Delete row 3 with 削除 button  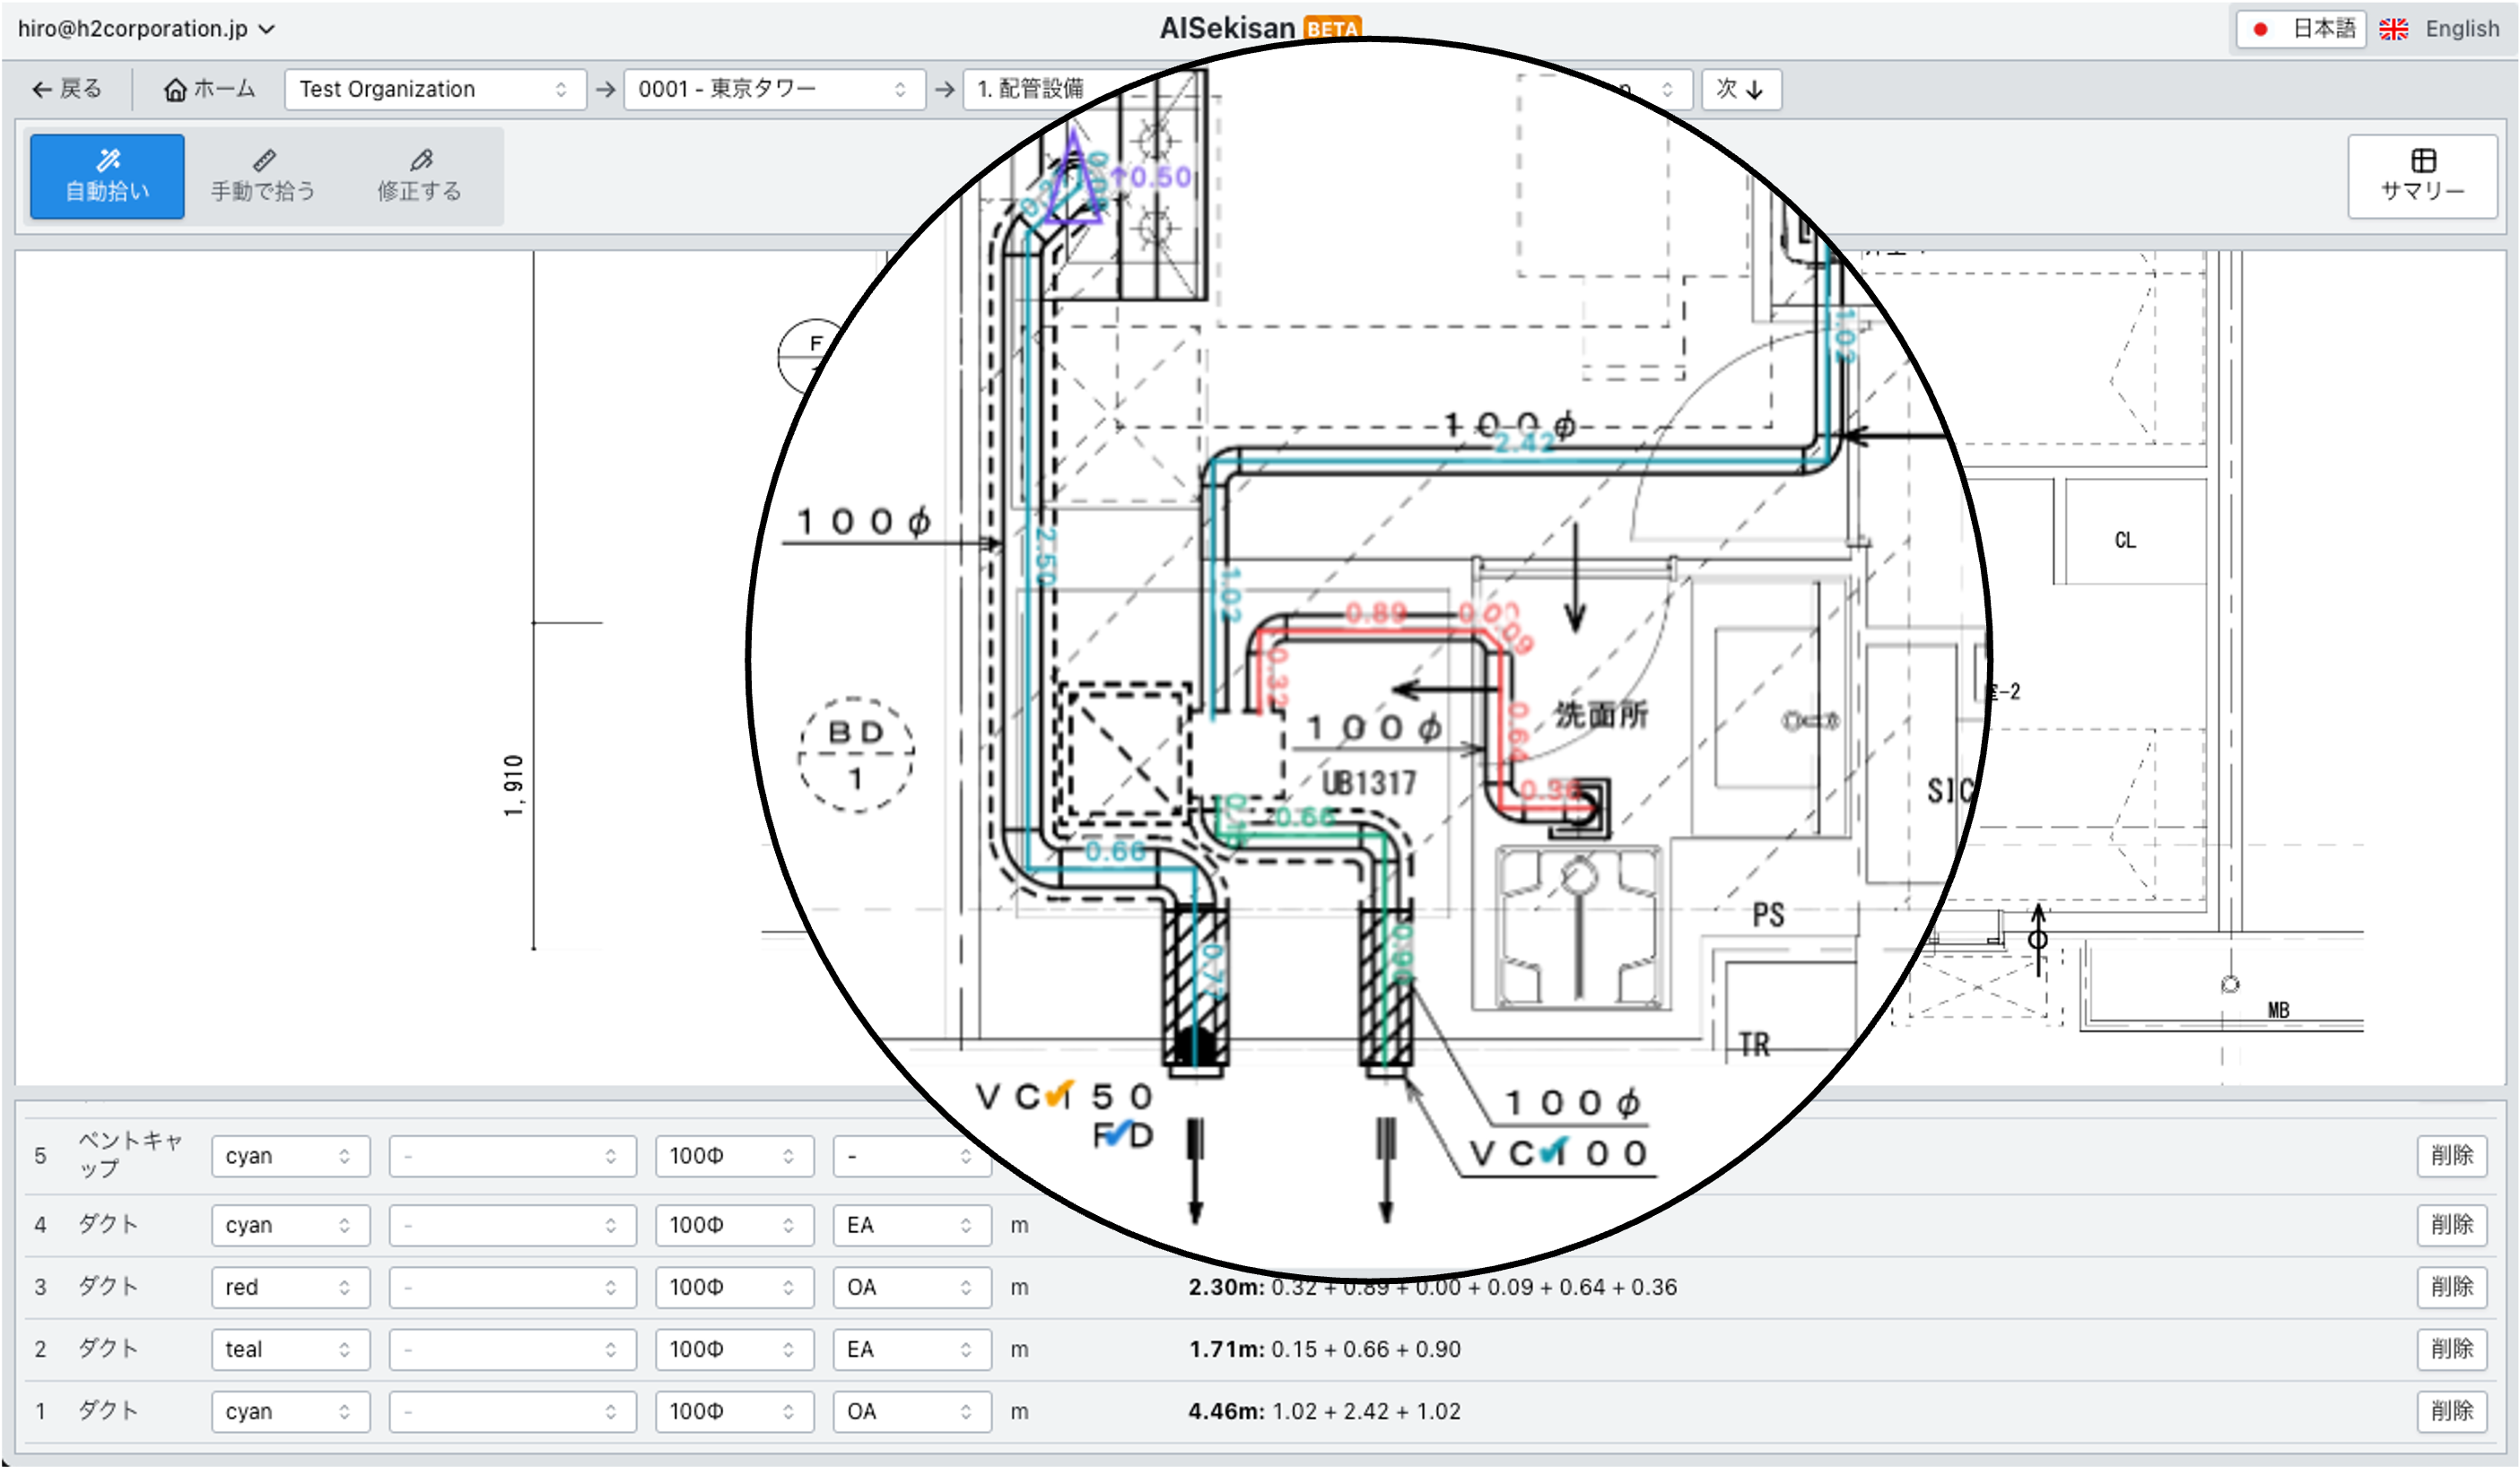(2451, 1287)
